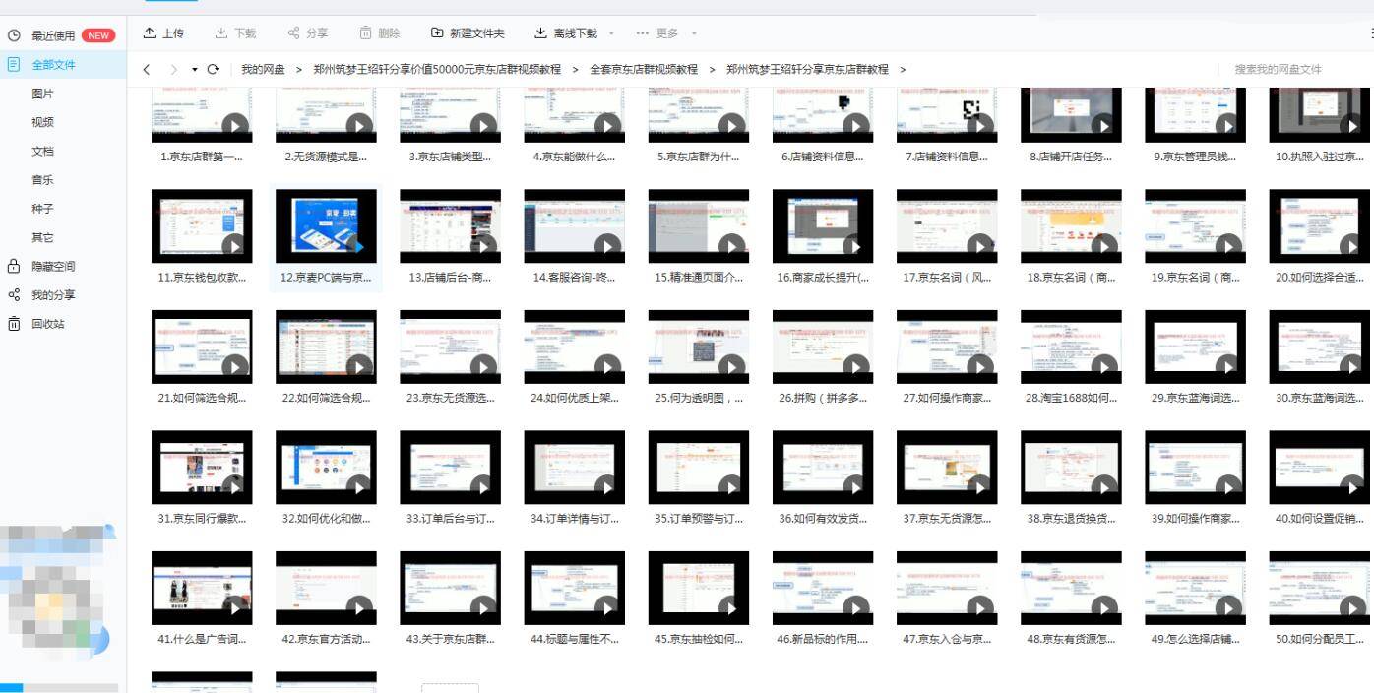Screen dimensions: 1374x693
Task: Refresh the folder with the reload icon
Action: point(213,69)
